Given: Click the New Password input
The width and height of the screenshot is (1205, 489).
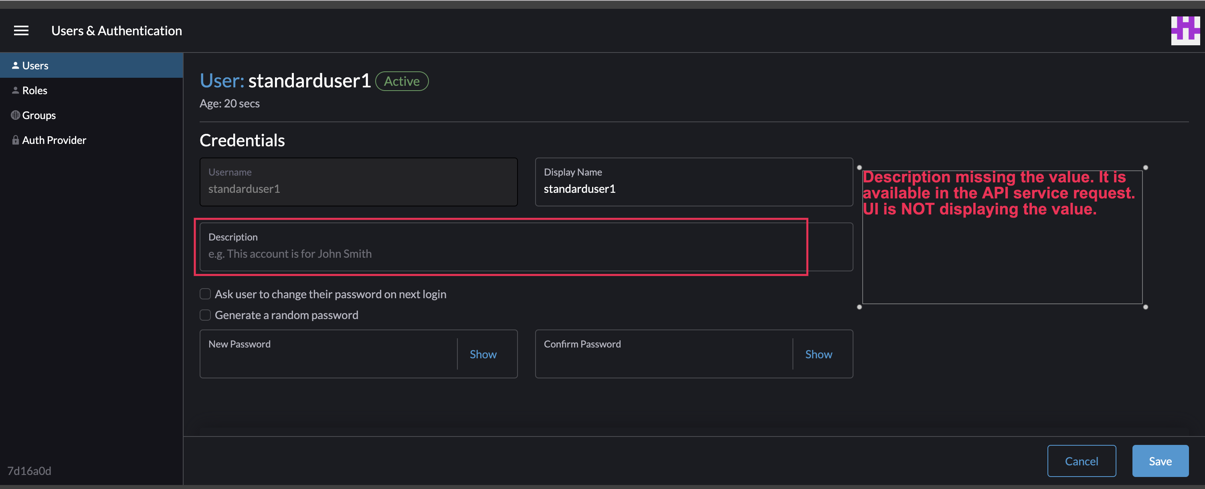Looking at the screenshot, I should (328, 354).
